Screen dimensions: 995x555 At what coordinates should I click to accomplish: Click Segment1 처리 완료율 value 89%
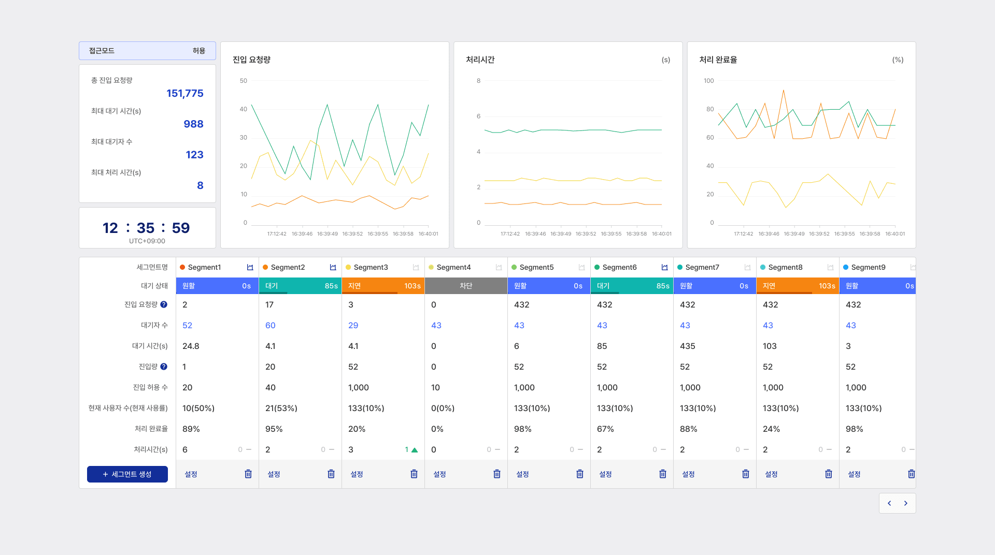click(191, 429)
